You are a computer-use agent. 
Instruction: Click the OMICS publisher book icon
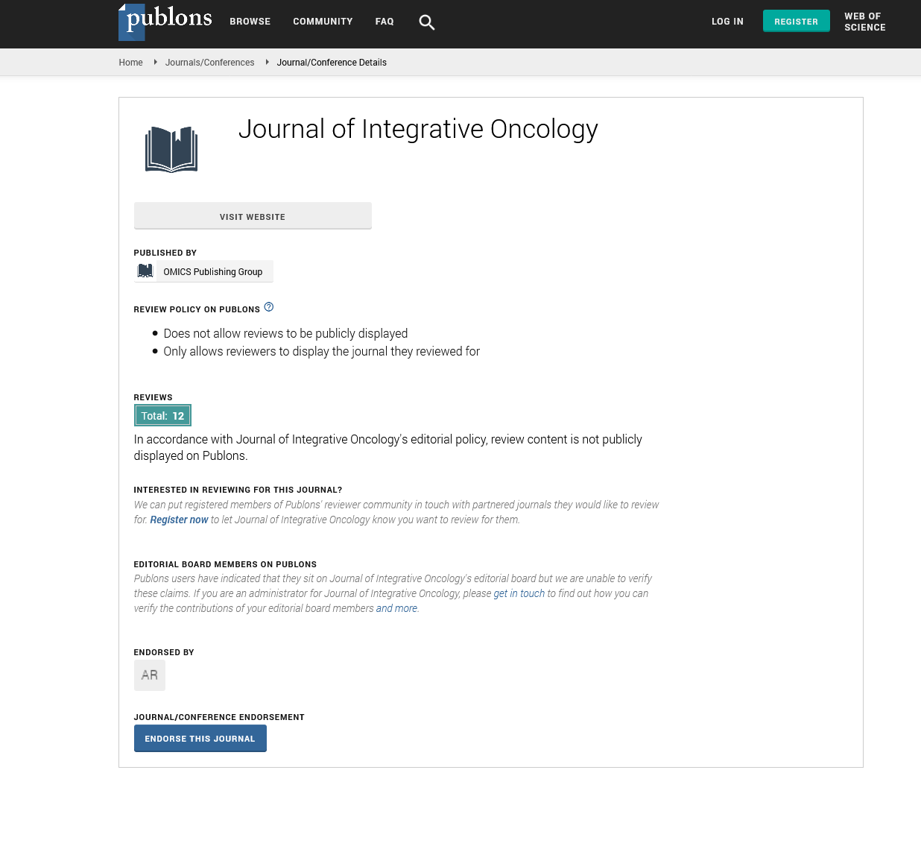pyautogui.click(x=145, y=271)
